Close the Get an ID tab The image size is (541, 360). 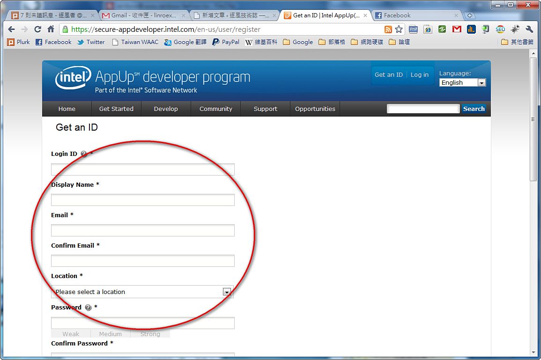pyautogui.click(x=365, y=15)
